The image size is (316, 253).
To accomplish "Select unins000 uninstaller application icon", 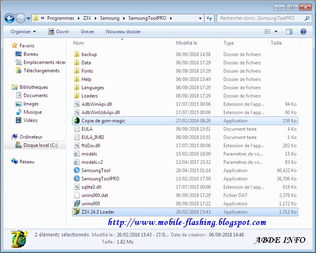I will click(76, 203).
